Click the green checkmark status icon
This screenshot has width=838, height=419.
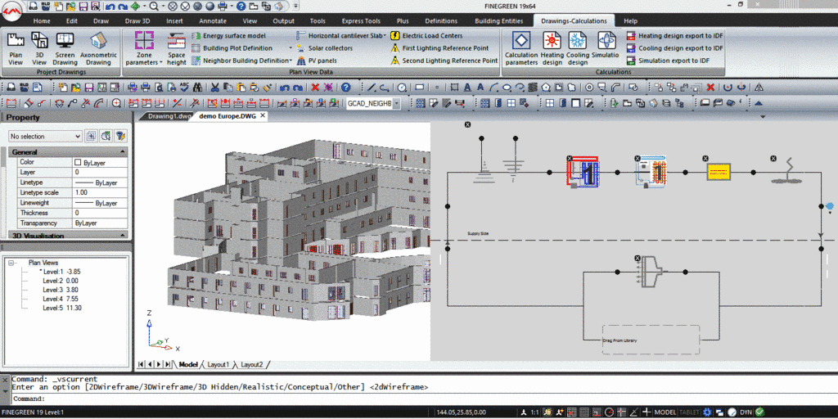759,412
